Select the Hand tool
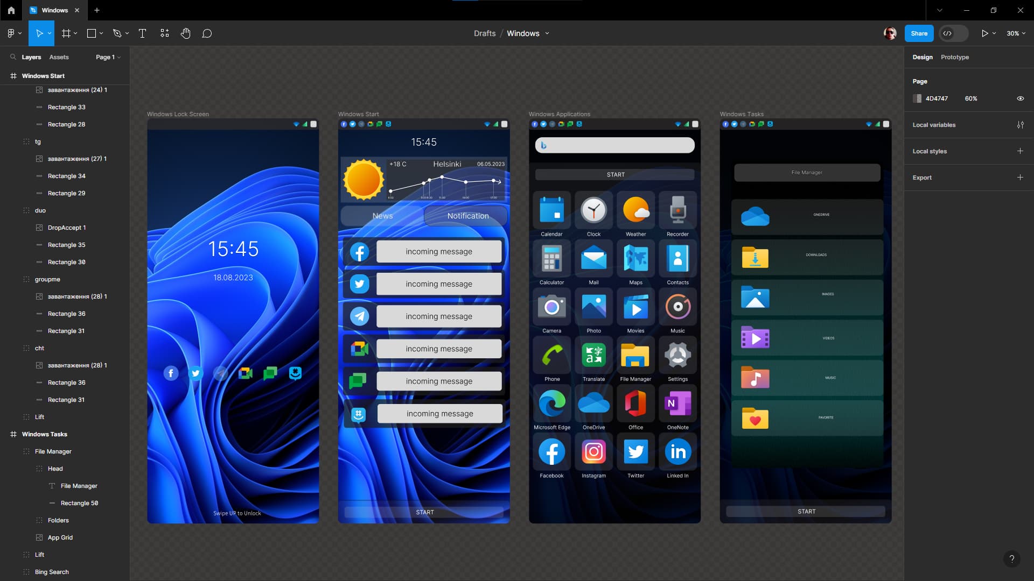 click(x=186, y=33)
